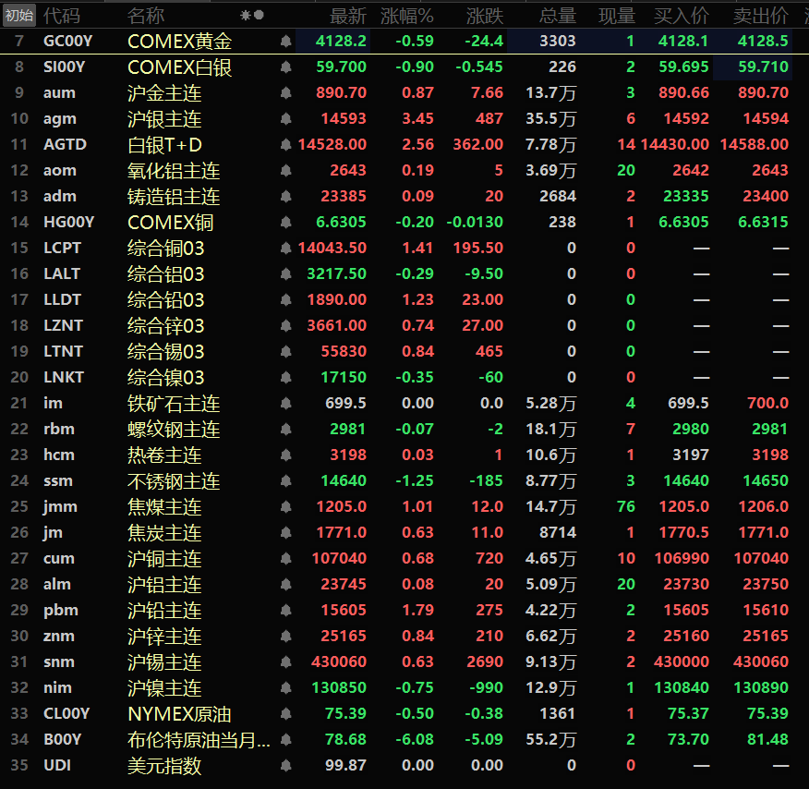Click bell icon beside 螺纹钢主连
This screenshot has height=789, width=809.
286,430
